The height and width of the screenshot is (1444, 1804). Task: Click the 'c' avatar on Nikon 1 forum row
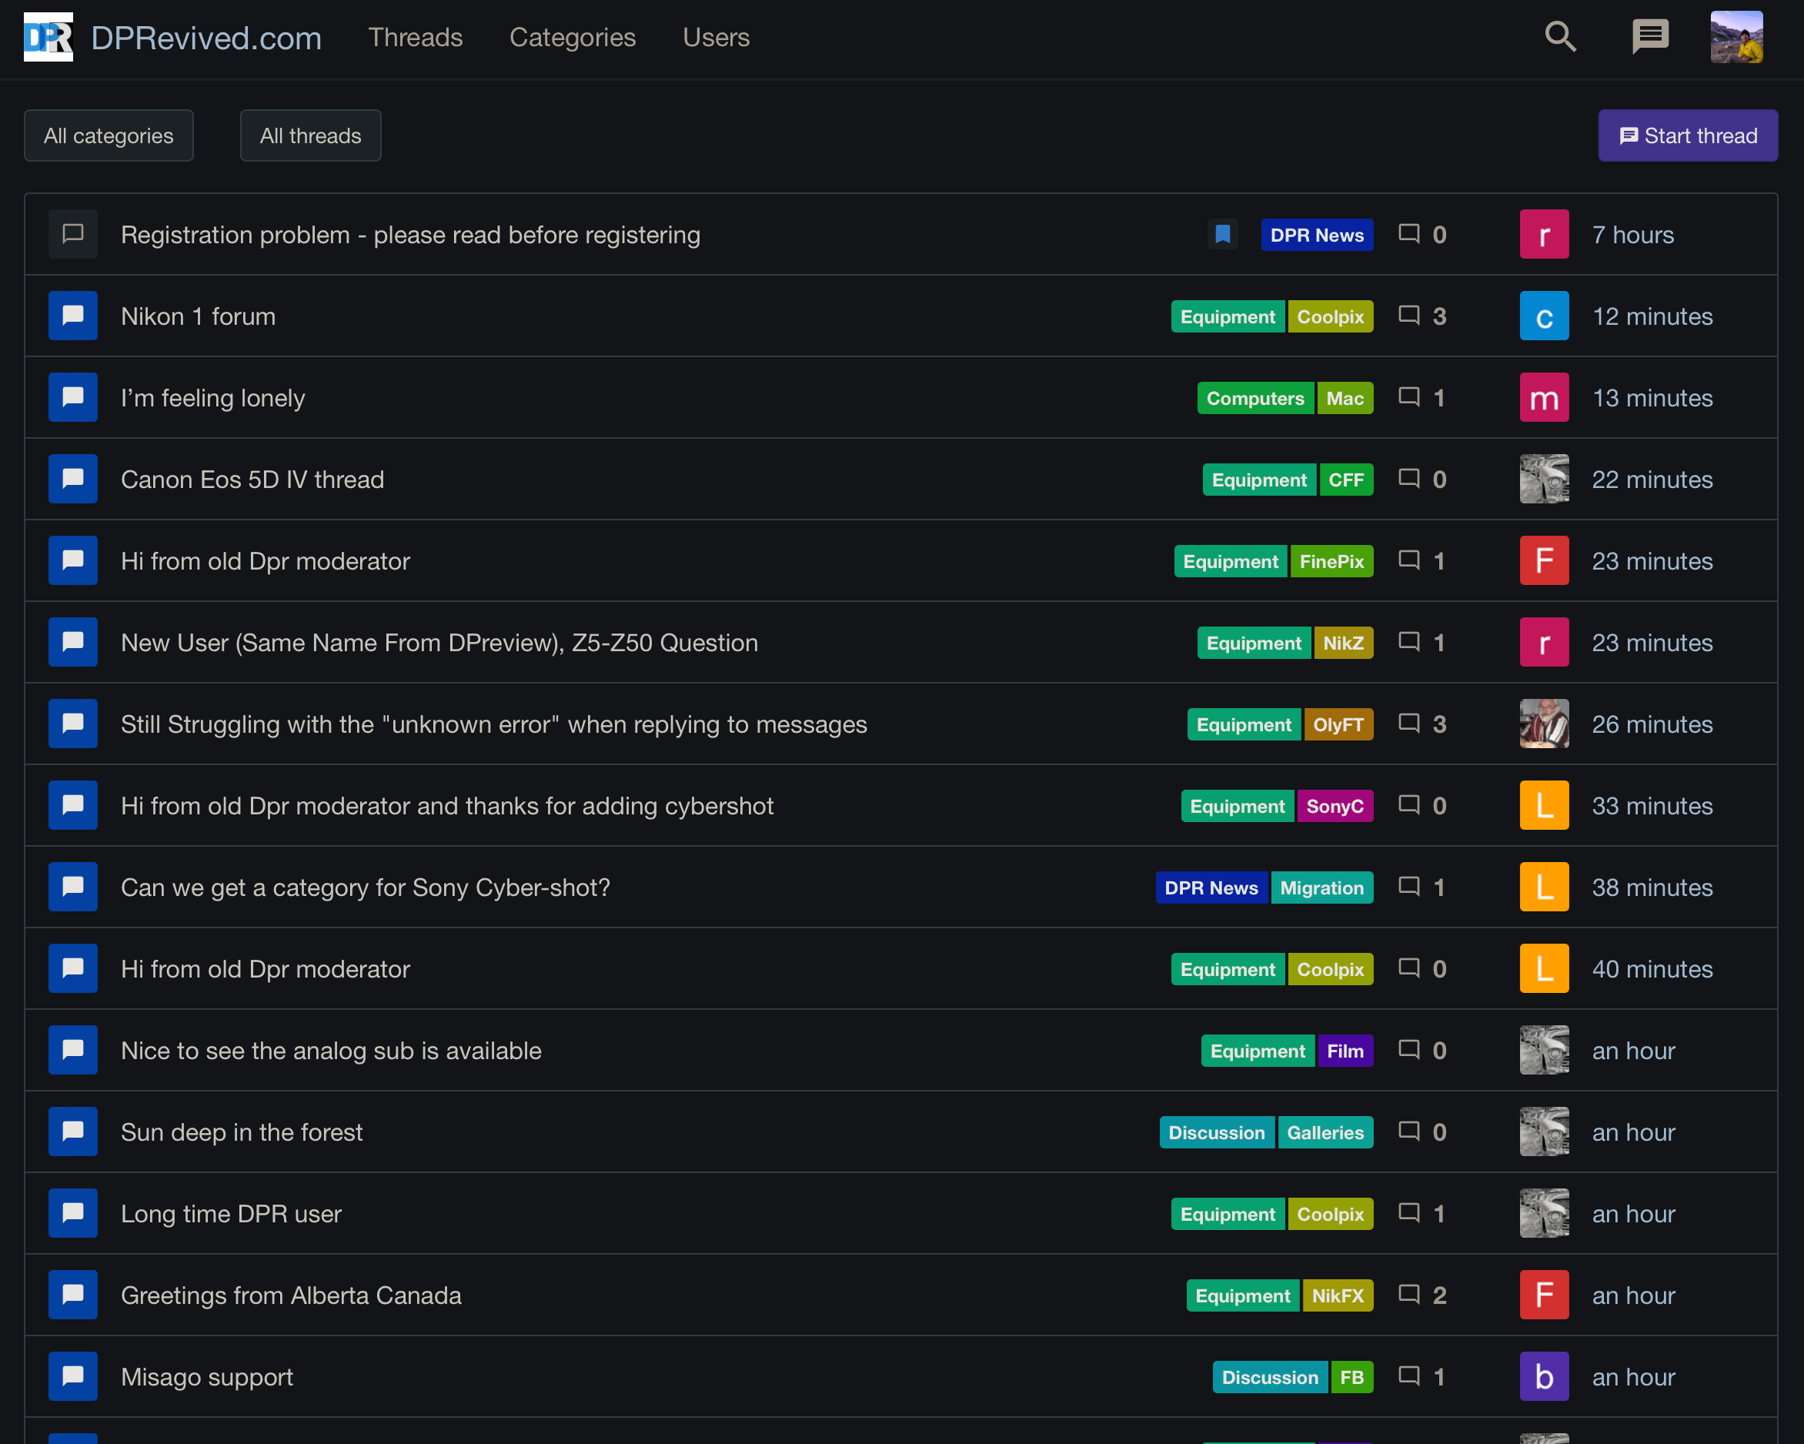(1544, 316)
